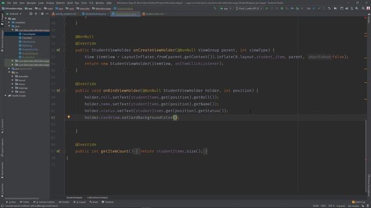Screen dimensions: 371x208
Task: Open the Navigate menu
Action: [x=31, y=3]
